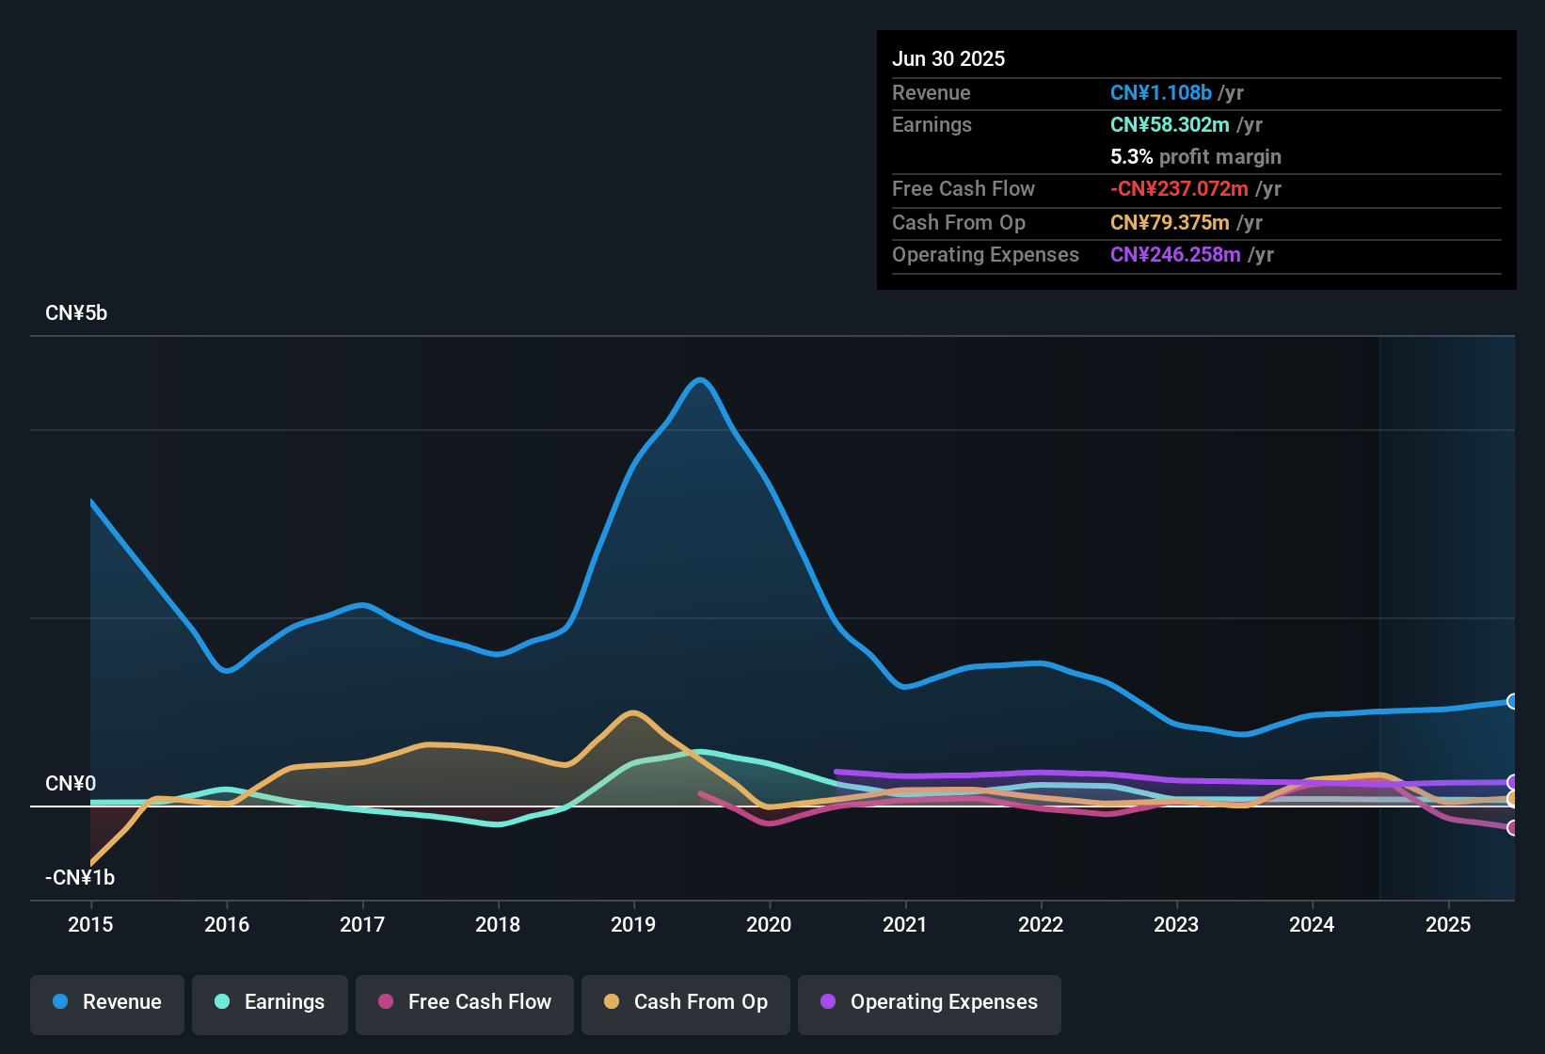Toggle the Earnings series off

[270, 1002]
